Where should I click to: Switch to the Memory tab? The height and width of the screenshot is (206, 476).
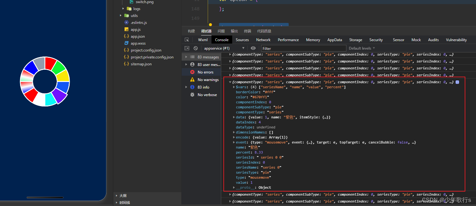[313, 40]
